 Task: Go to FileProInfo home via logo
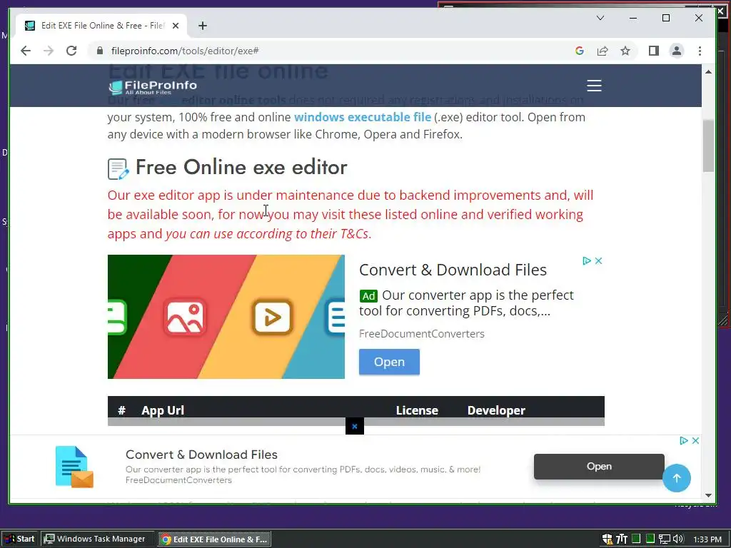tap(153, 86)
